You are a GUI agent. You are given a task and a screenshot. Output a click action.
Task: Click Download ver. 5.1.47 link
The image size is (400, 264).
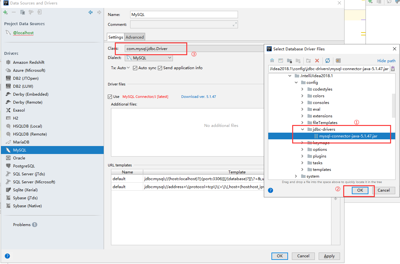click(x=198, y=97)
